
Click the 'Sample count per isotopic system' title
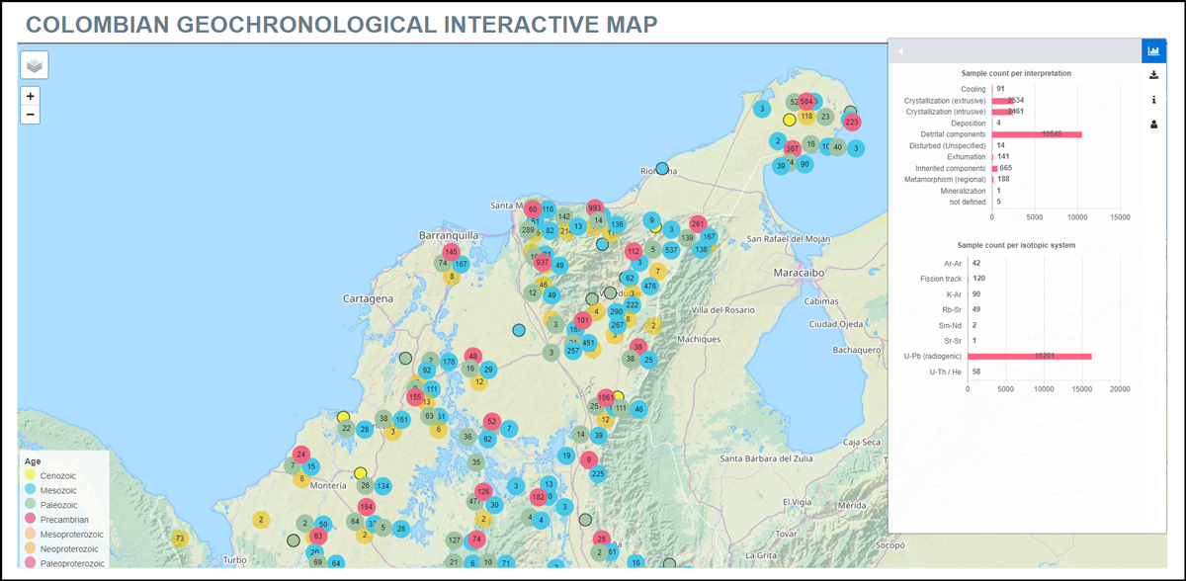click(x=1016, y=244)
